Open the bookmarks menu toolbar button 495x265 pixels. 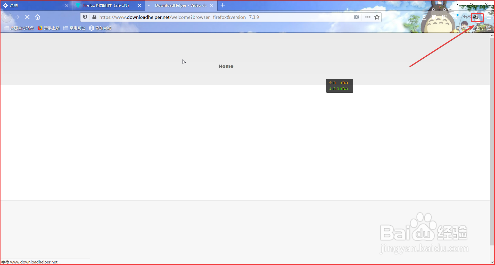[424, 17]
